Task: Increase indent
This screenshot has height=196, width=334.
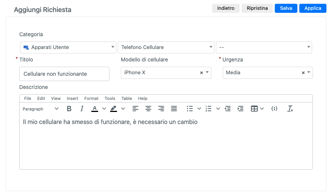Action: pyautogui.click(x=240, y=109)
